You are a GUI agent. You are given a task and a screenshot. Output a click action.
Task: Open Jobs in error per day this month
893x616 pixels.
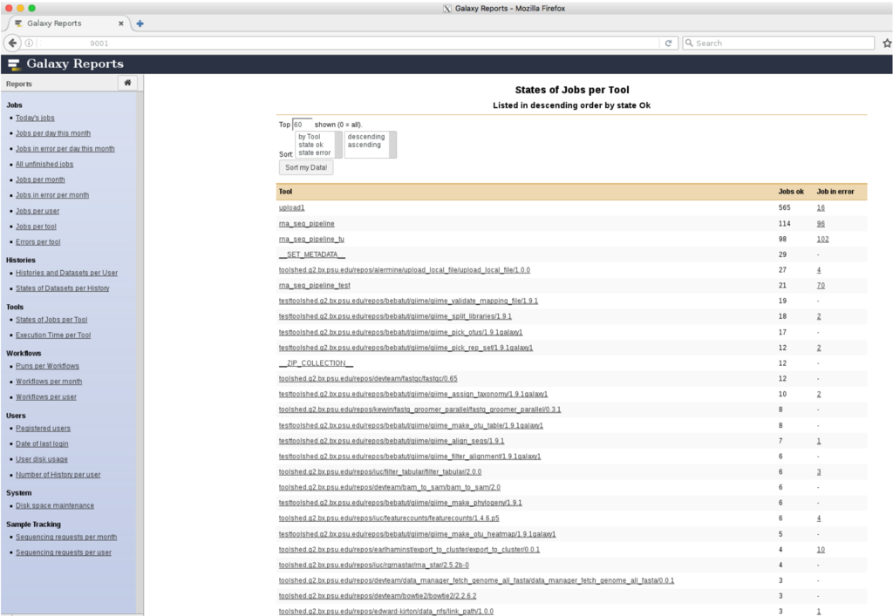(65, 148)
